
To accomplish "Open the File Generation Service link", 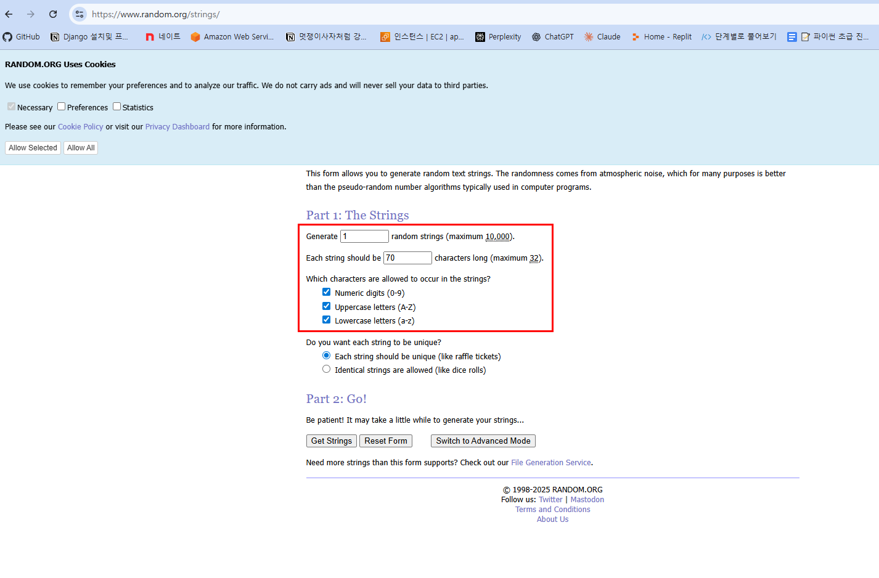I will pyautogui.click(x=551, y=463).
